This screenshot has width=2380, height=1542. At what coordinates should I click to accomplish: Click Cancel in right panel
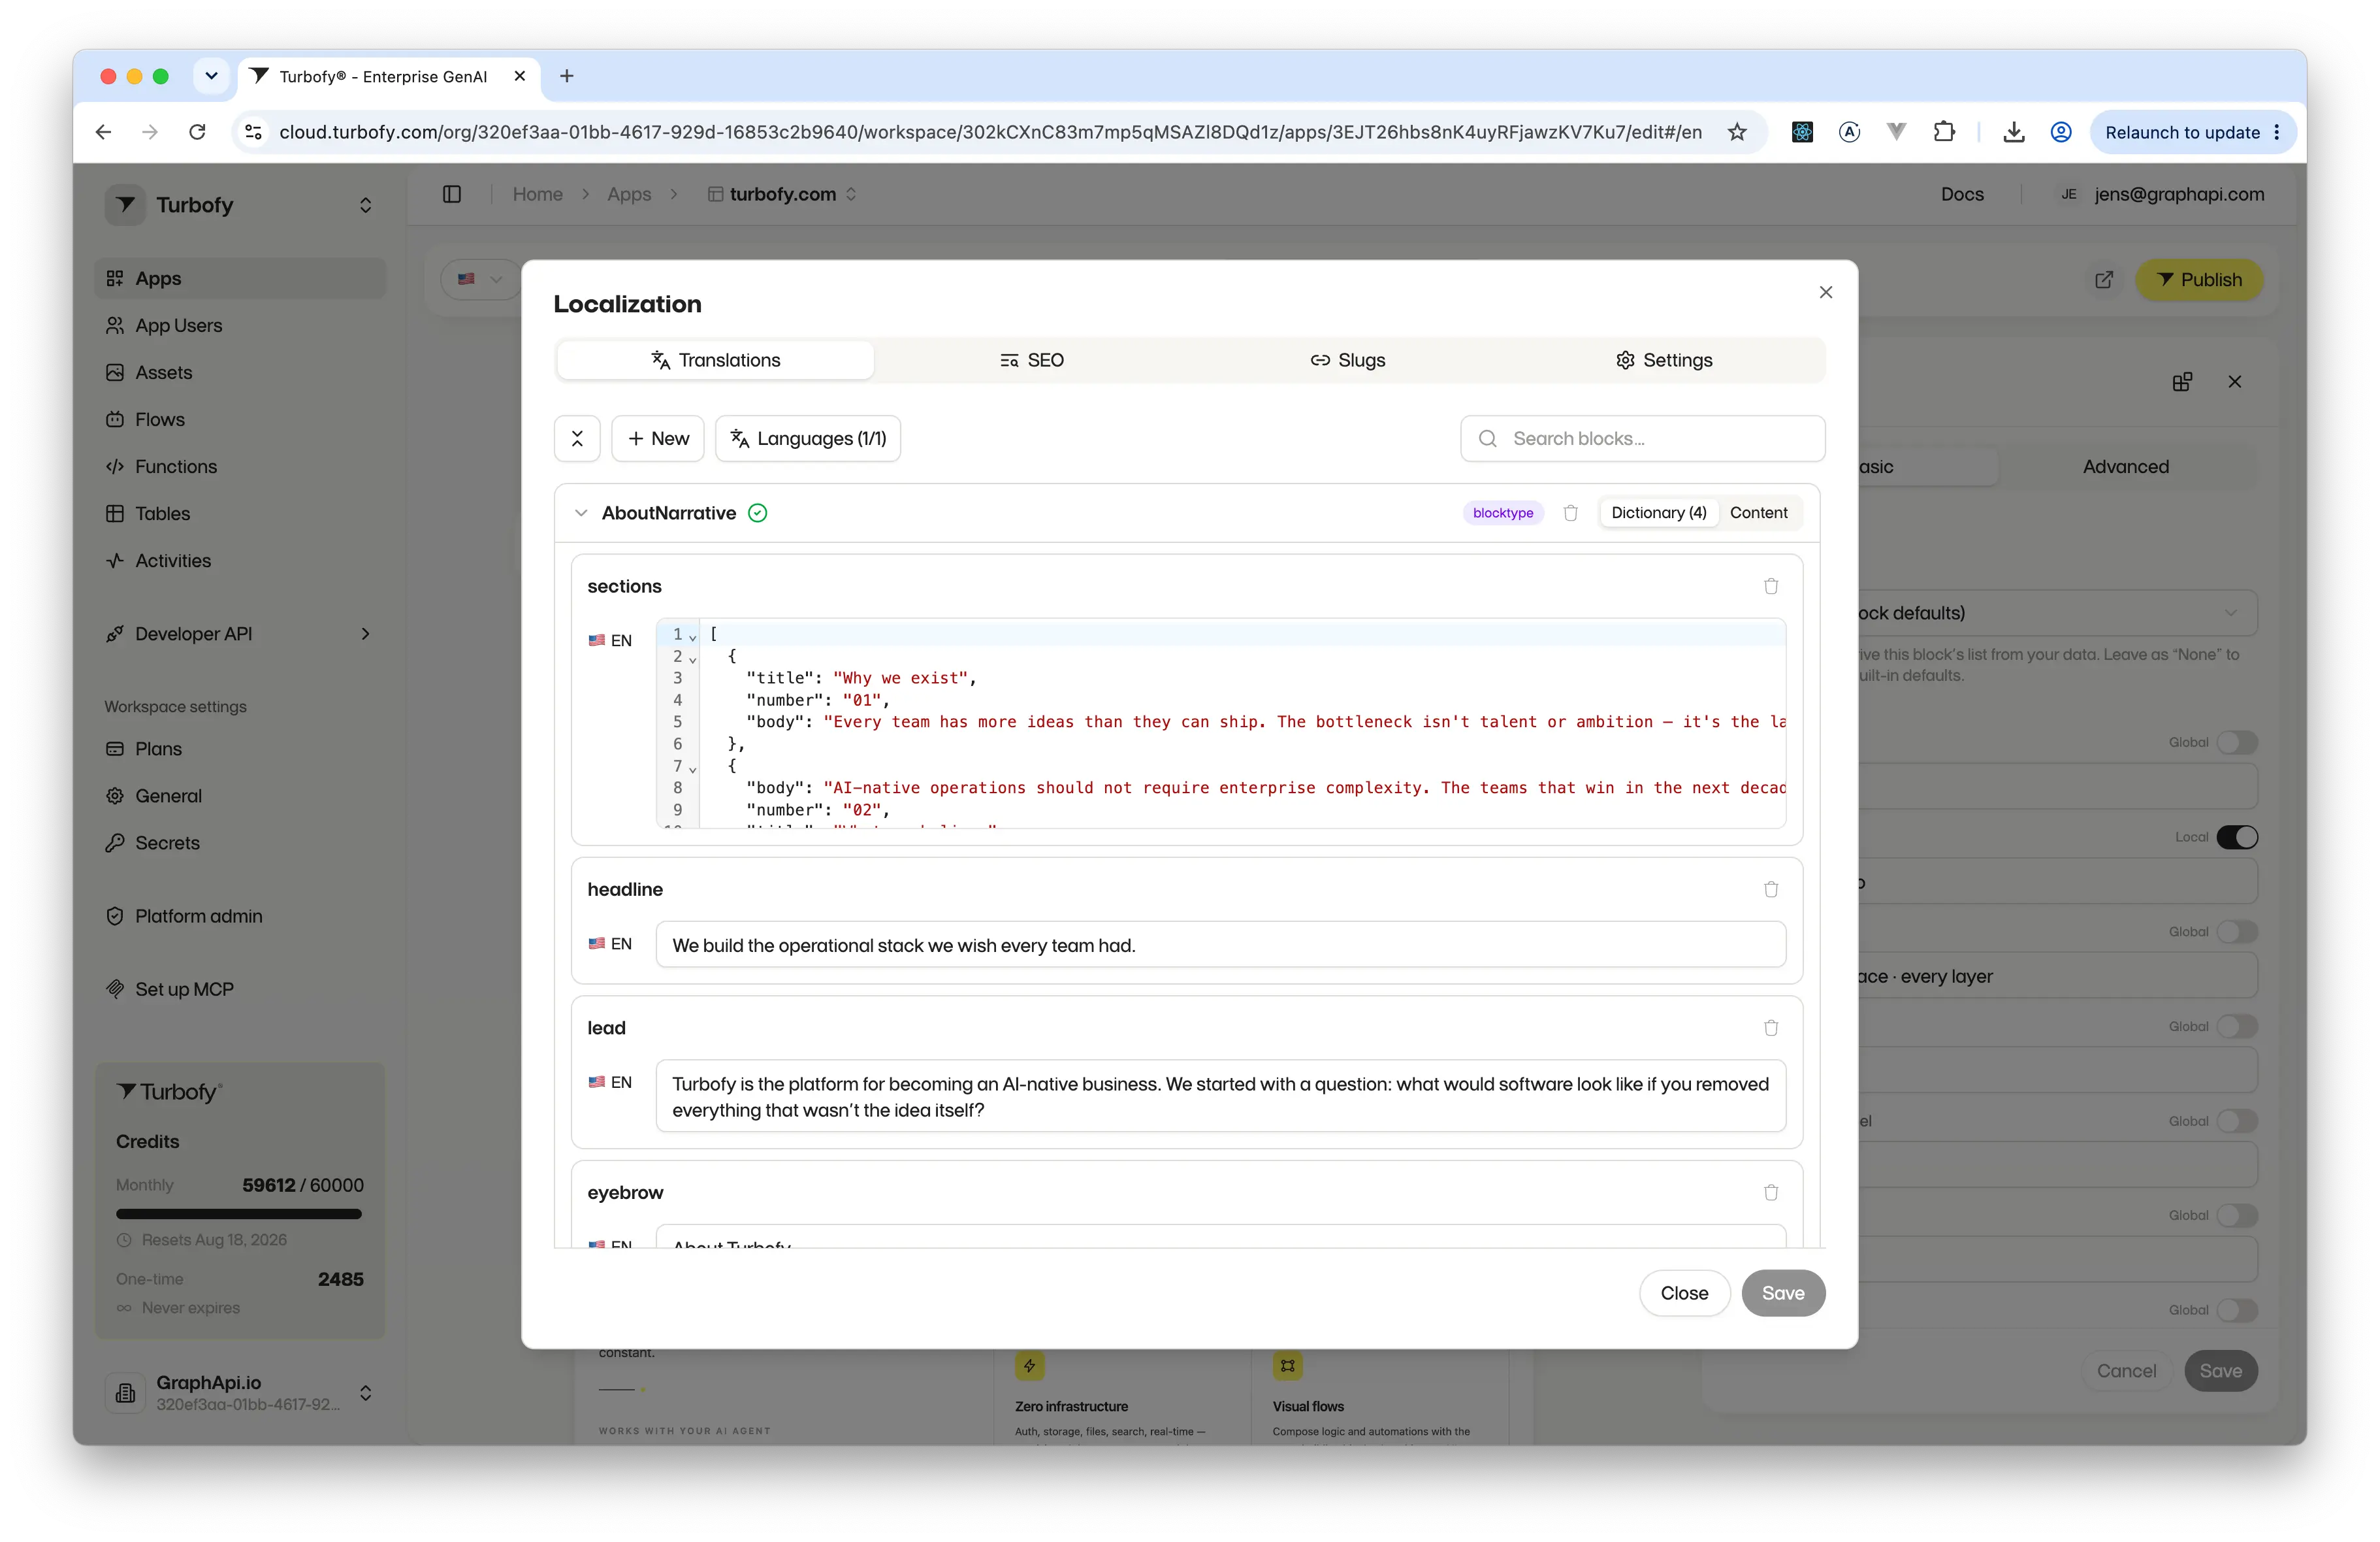(x=2126, y=1370)
